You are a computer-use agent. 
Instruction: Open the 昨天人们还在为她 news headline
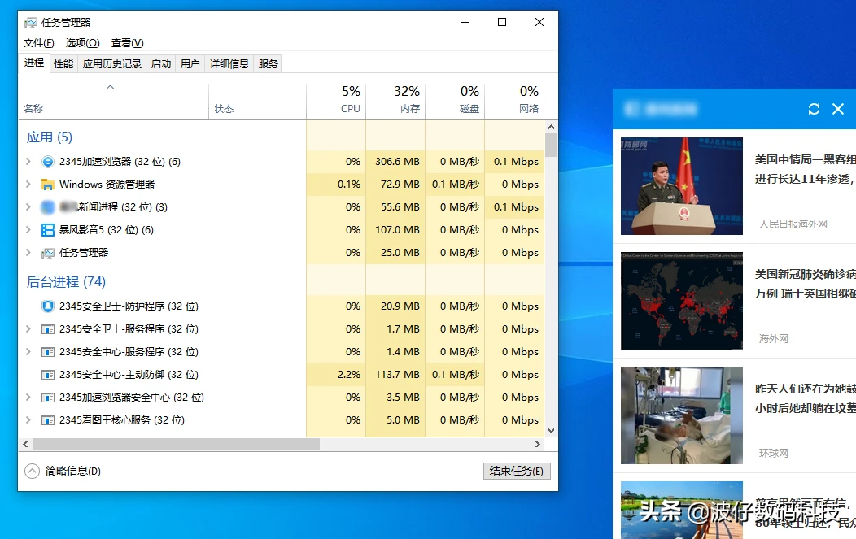[806, 398]
